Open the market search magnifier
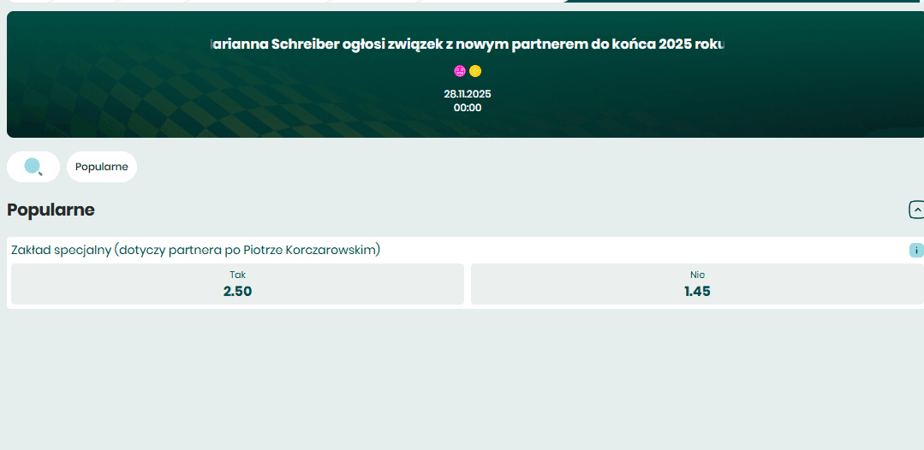This screenshot has width=924, height=450. (33, 167)
